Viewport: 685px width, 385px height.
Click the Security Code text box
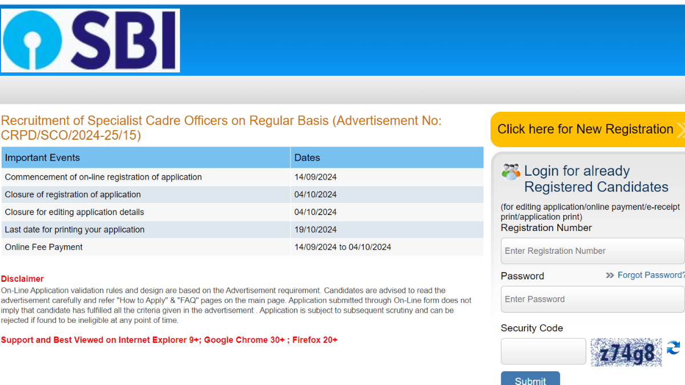coord(543,351)
